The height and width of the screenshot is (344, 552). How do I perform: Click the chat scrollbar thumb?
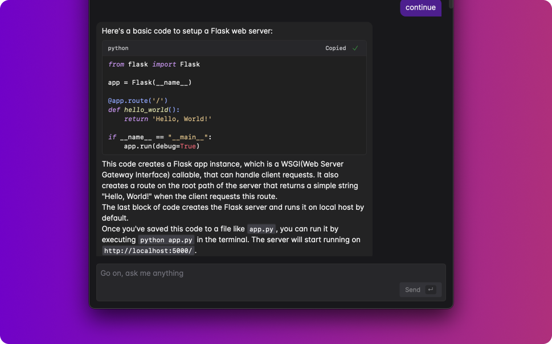point(451,4)
